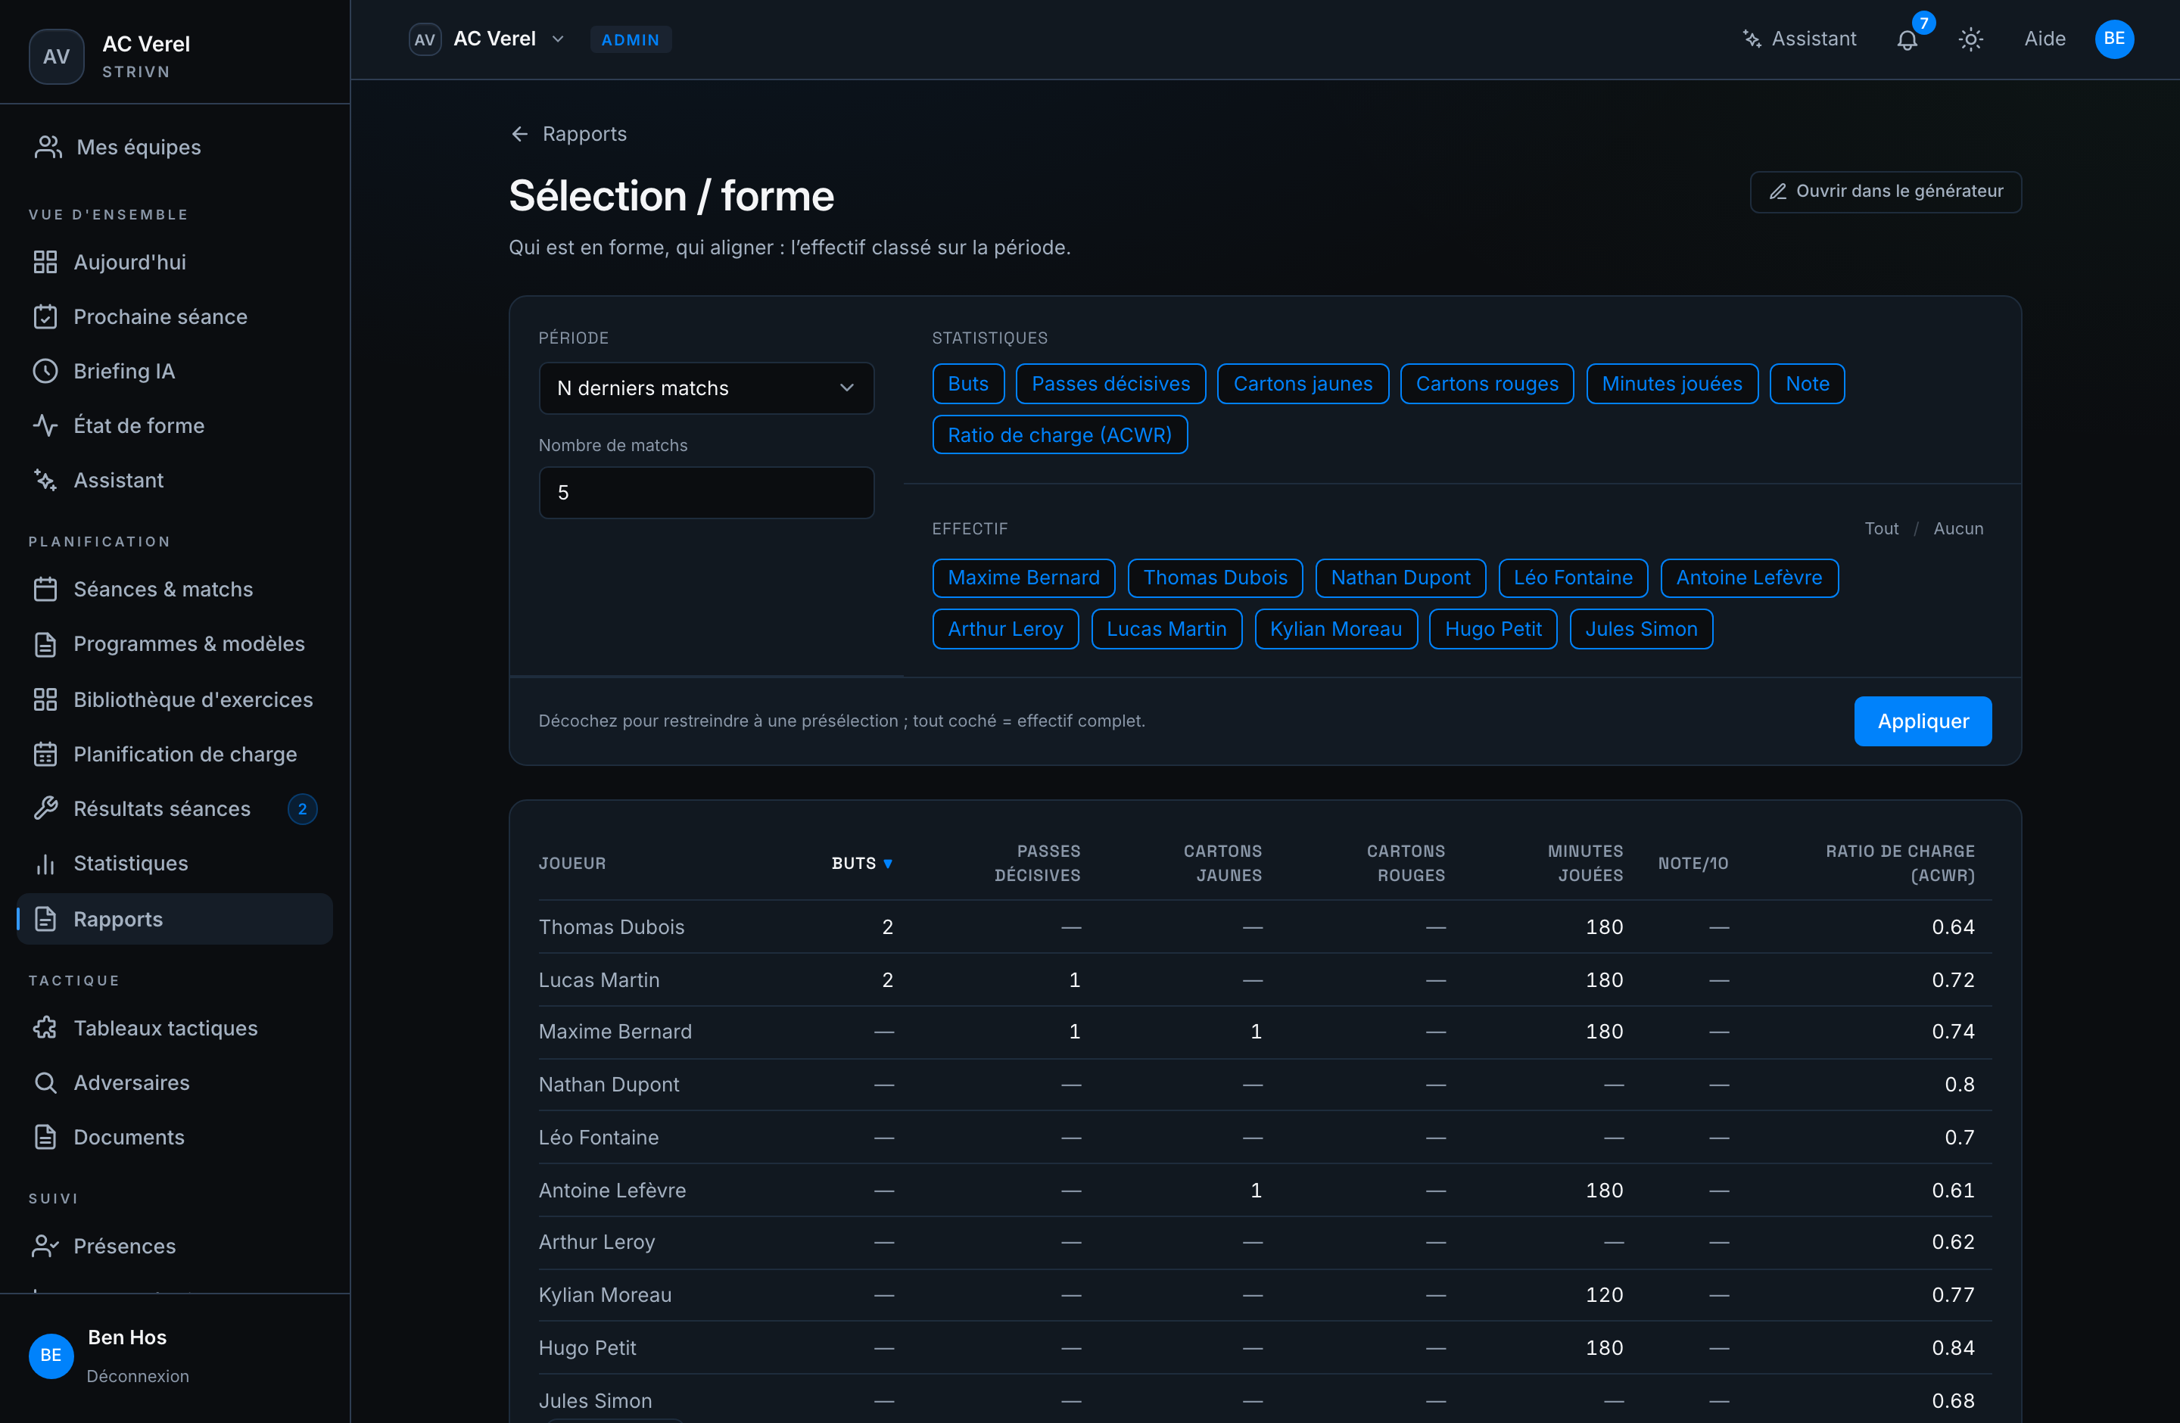
Task: Click the Adversaires search icon
Action: pos(45,1082)
